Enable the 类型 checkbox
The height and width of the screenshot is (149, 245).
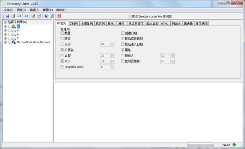click(62, 56)
